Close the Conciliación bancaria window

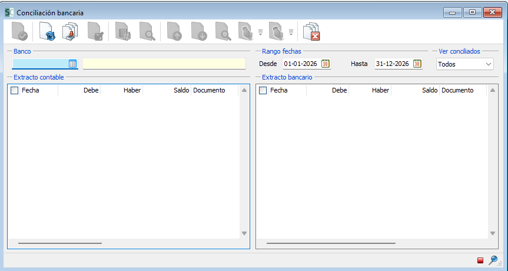coord(493,12)
